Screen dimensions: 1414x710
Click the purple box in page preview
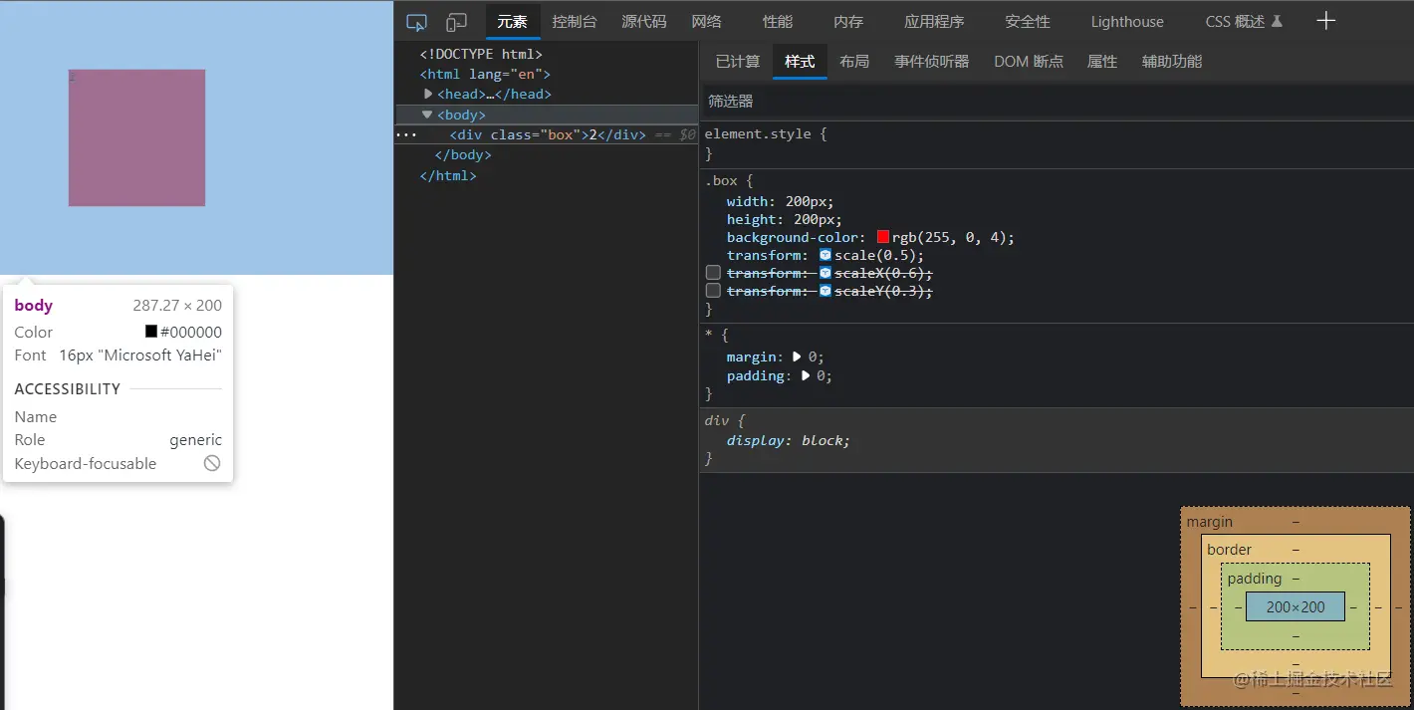[x=136, y=137]
